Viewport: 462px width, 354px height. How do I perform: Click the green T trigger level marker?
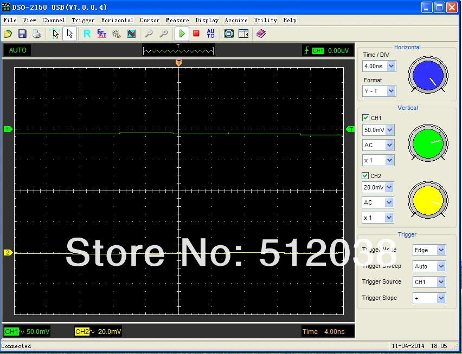(x=350, y=129)
